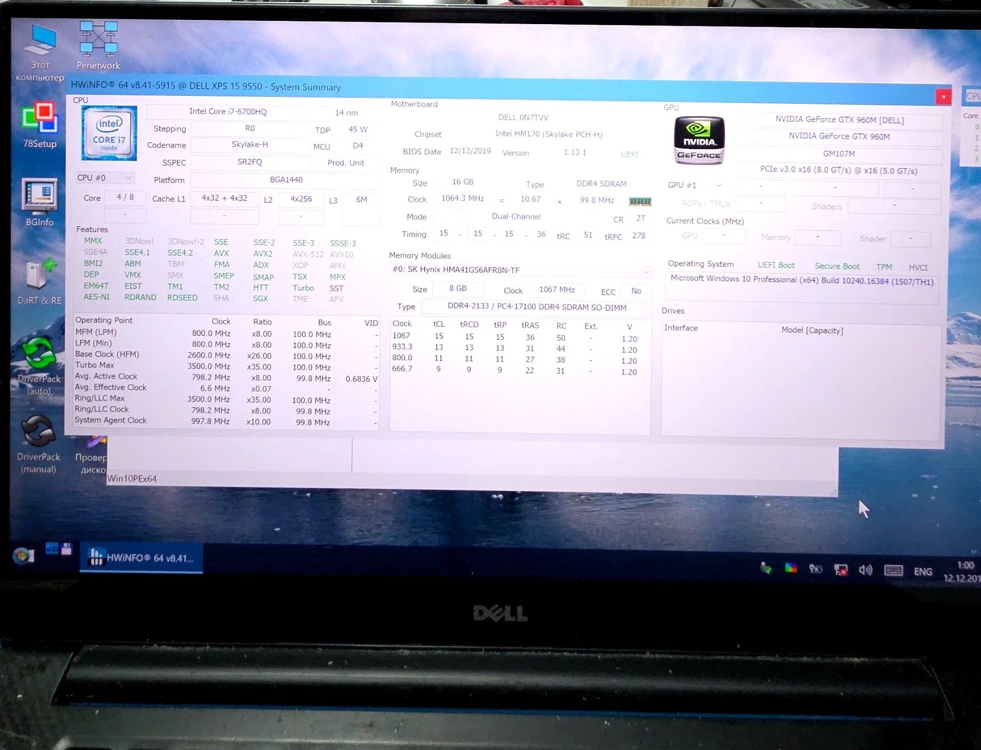Click the 16 GB memory size value
Image resolution: width=981 pixels, height=750 pixels.
coord(462,182)
